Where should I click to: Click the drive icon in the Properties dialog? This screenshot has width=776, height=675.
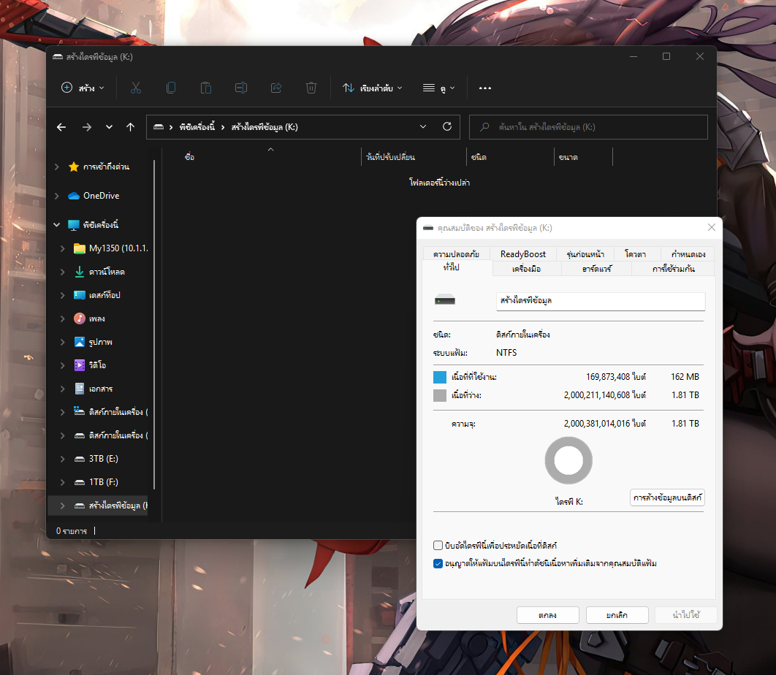pyautogui.click(x=445, y=300)
